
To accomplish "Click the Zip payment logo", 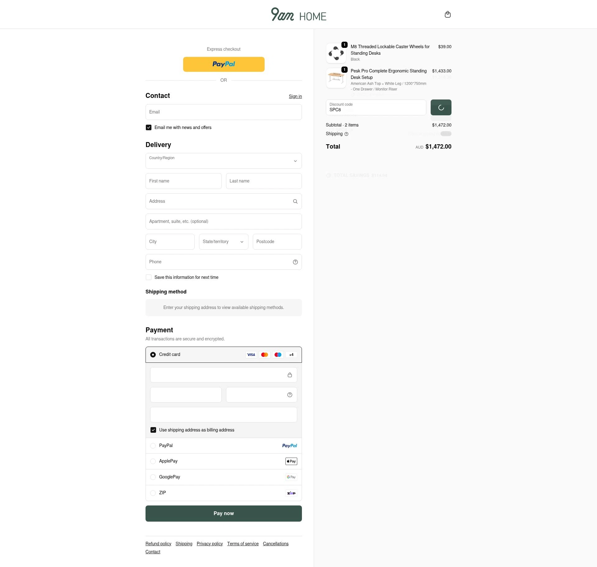I will coord(291,493).
